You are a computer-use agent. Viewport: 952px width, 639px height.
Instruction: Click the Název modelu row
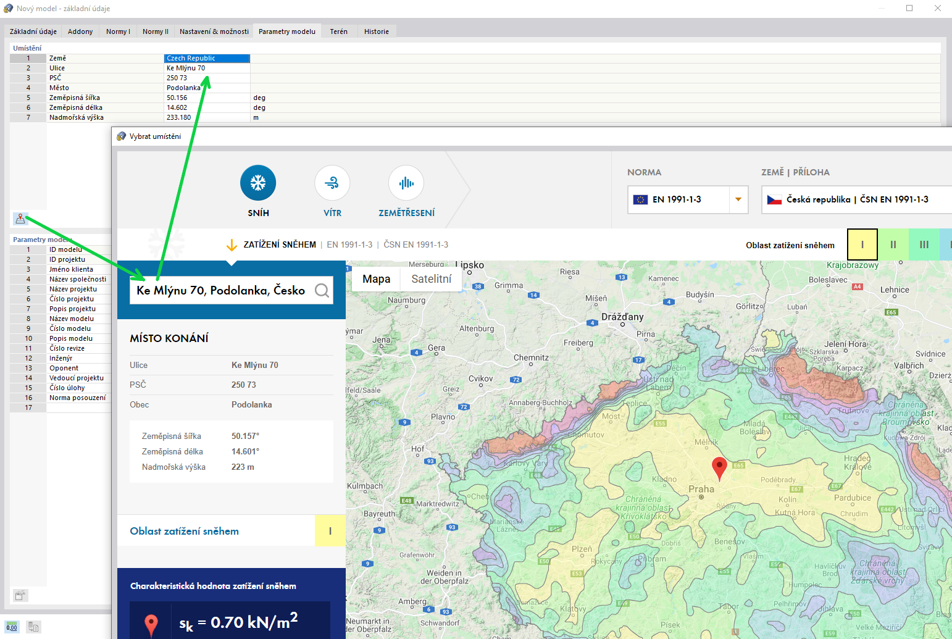coord(61,319)
